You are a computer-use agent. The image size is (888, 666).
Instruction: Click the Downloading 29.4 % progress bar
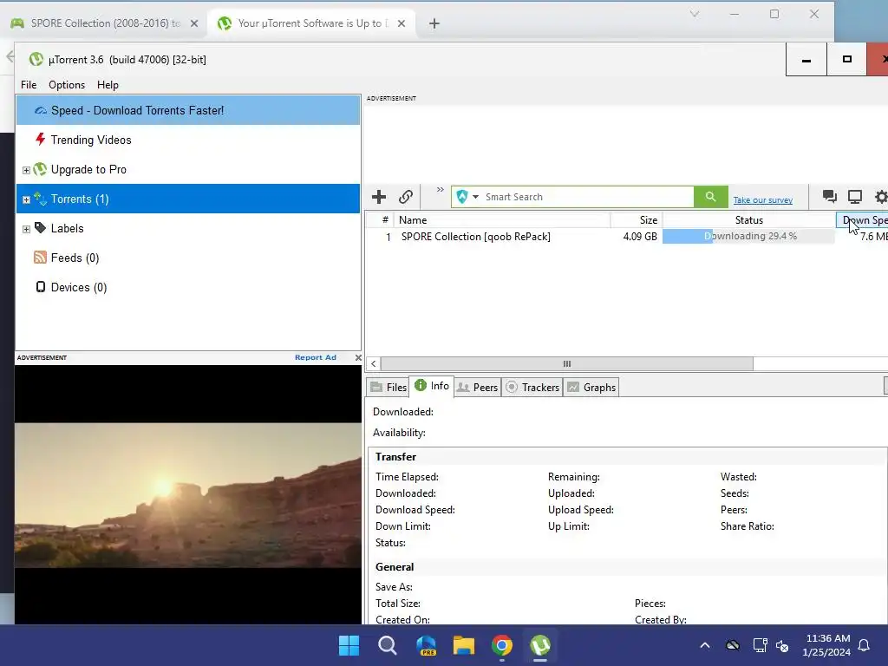(748, 236)
